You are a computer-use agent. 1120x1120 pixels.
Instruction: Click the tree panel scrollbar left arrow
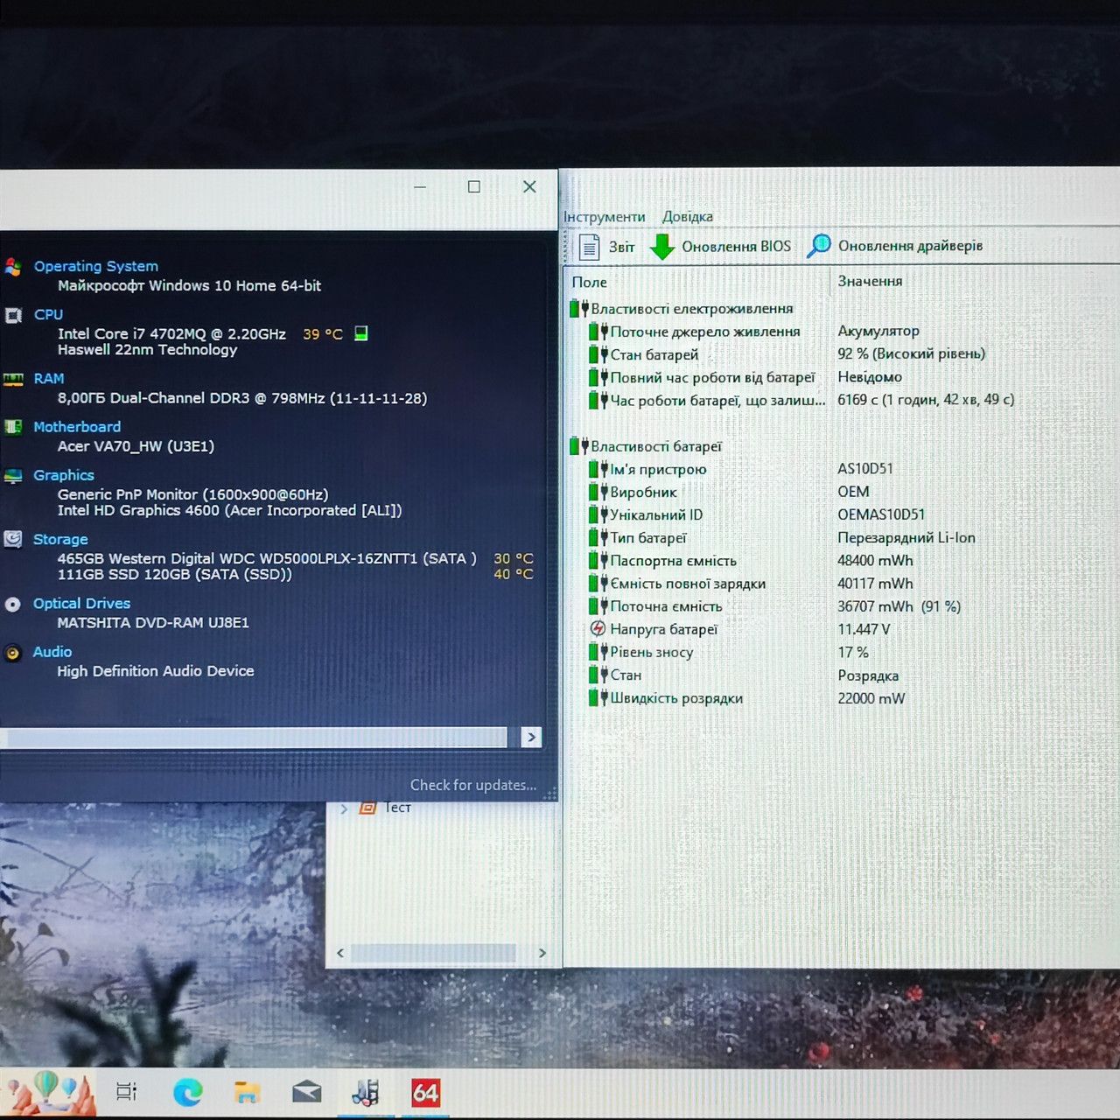340,953
